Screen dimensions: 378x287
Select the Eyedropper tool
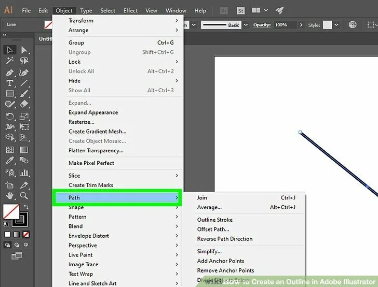pos(10,160)
